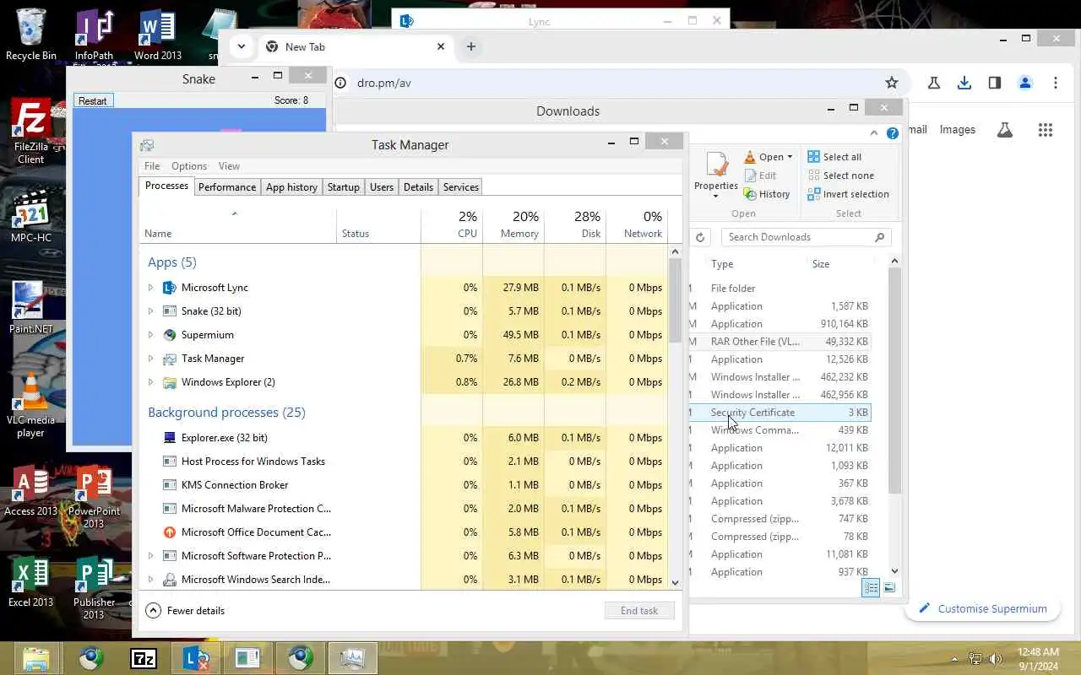This screenshot has height=675, width=1081.
Task: Expand Microsoft Software Protection process
Action: click(150, 556)
